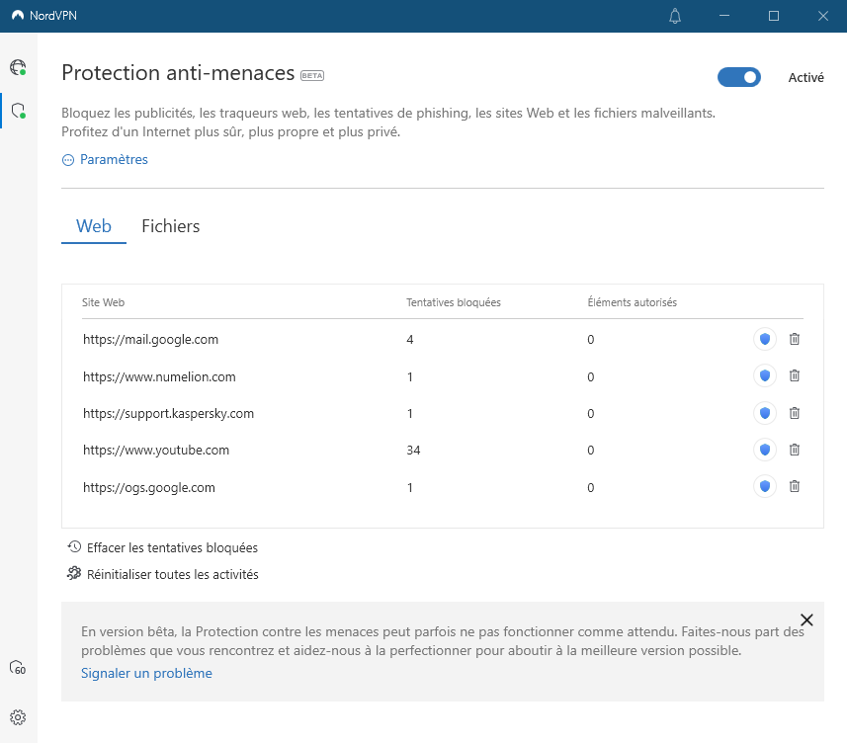Delete the support.kaspersky.com entry

[x=794, y=413]
